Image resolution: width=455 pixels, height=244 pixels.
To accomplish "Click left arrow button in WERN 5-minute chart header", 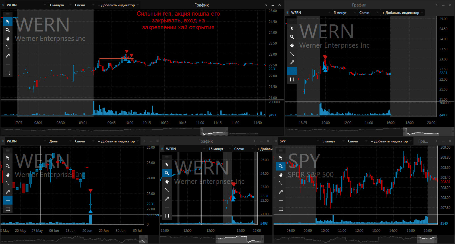I will tap(437, 5).
